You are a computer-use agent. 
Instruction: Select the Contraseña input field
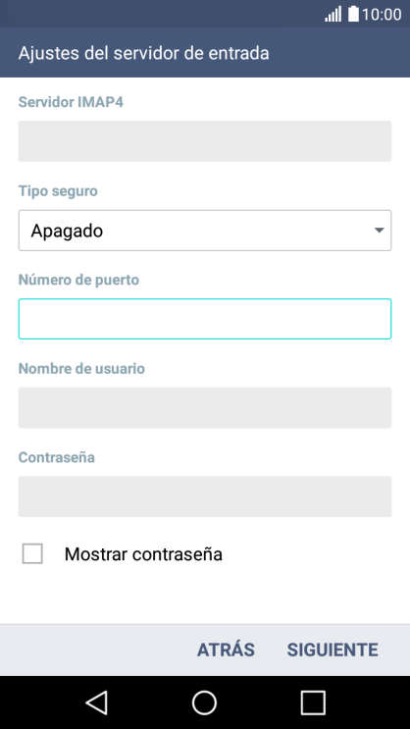pos(205,496)
